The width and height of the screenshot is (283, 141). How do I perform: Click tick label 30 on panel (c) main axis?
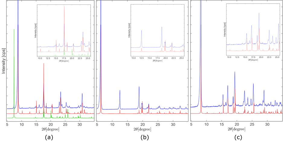click(267, 125)
